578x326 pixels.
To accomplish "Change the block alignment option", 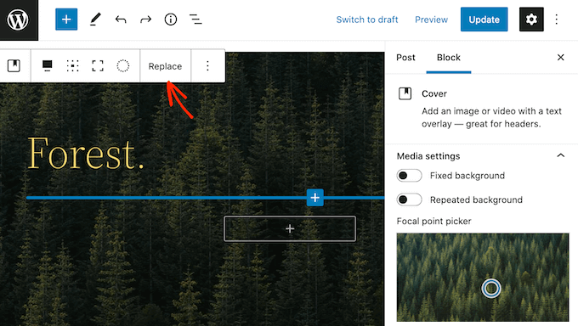I will (x=48, y=66).
